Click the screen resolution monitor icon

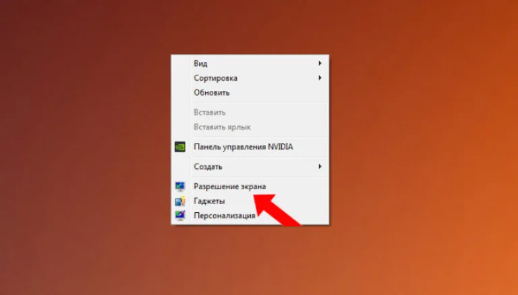[x=180, y=187]
